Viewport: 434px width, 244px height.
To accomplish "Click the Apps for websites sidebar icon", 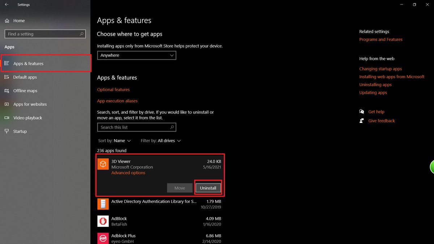I will [7, 104].
